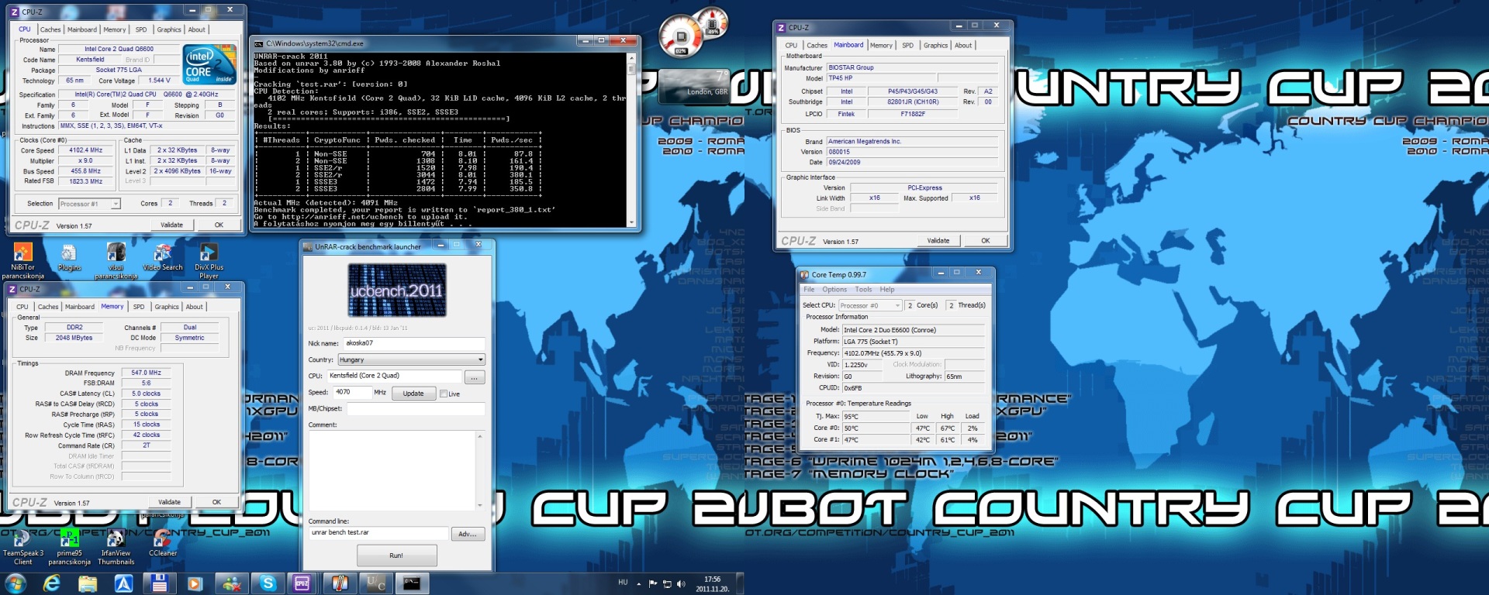The image size is (1489, 595).
Task: Open Windows Media Player from the taskbar
Action: (x=195, y=583)
